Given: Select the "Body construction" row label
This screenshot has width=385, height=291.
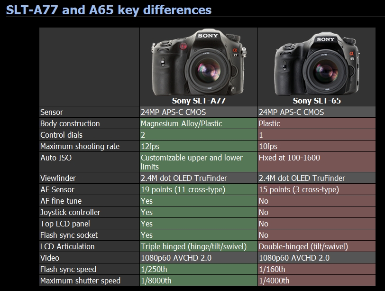Looking at the screenshot, I should click(x=70, y=123).
